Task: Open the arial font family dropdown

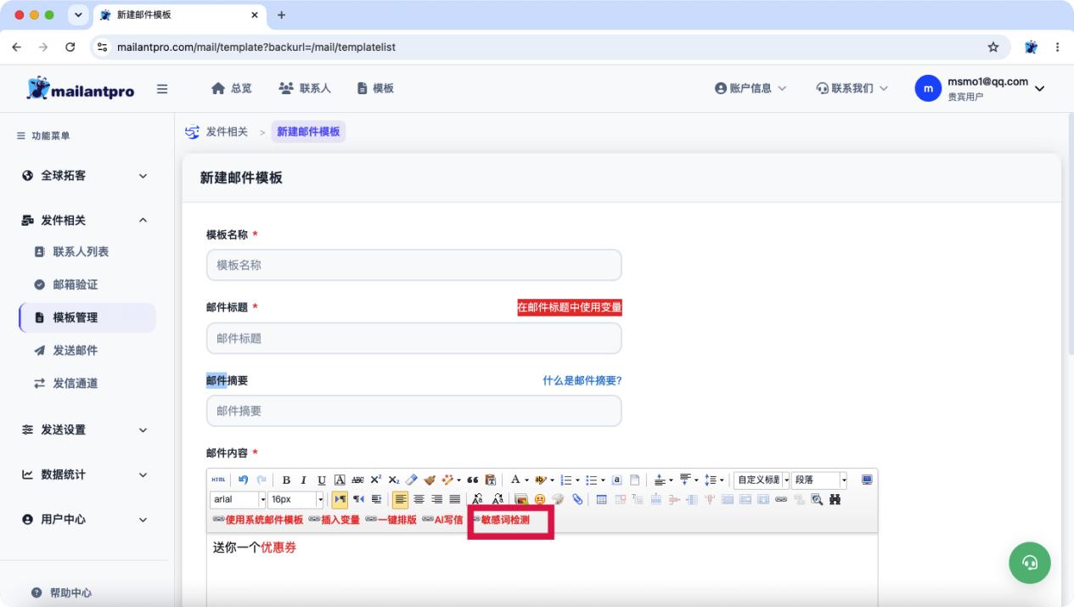Action: 238,499
